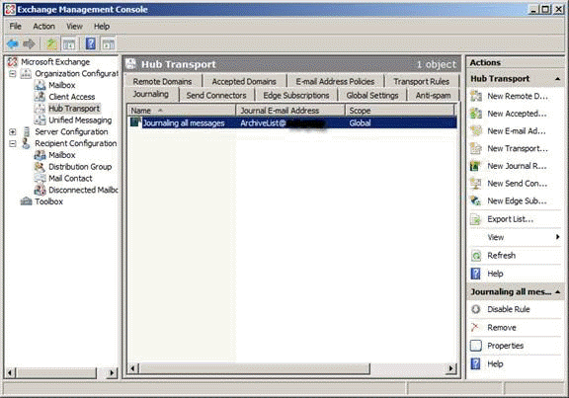Click the Server Configuration node icon
Viewport: 569px width, 398px height.
pos(26,131)
